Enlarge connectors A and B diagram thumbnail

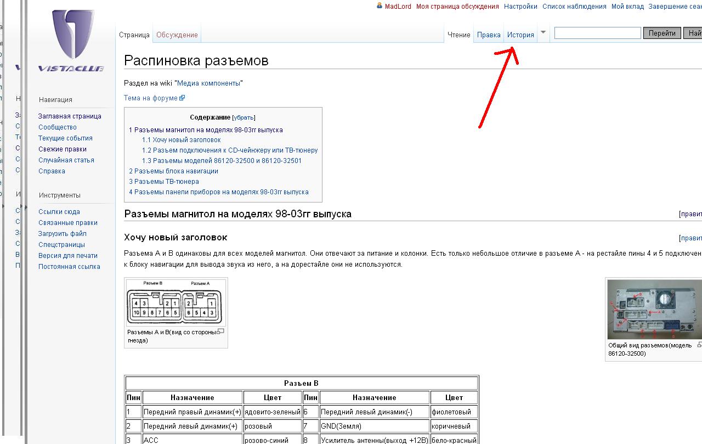(x=175, y=303)
